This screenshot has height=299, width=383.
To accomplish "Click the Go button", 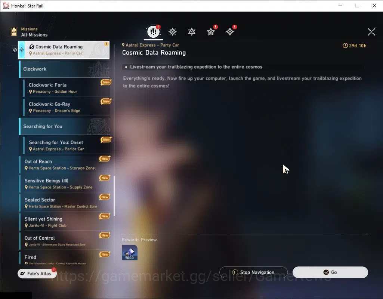I will click(x=330, y=272).
